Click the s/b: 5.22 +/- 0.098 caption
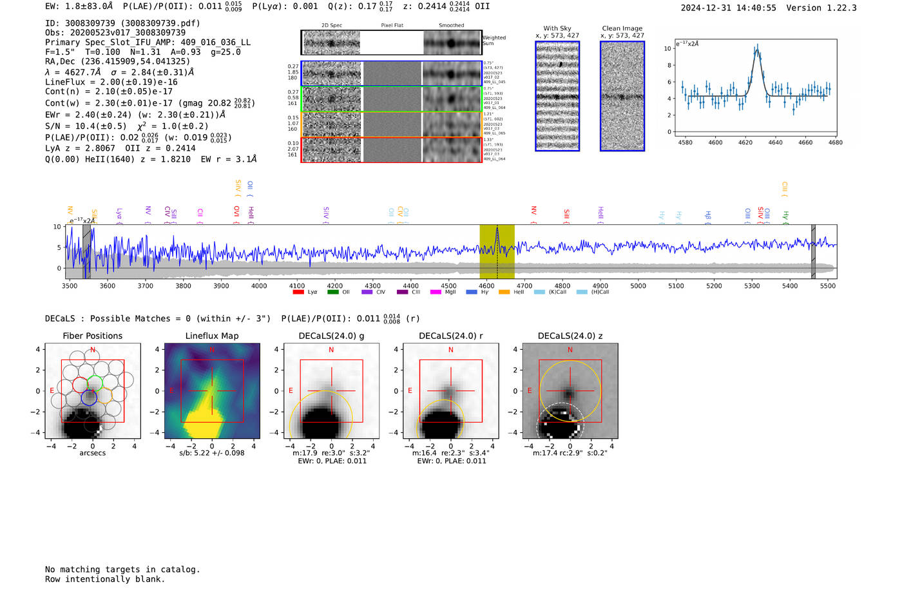The width and height of the screenshot is (902, 614). pyautogui.click(x=212, y=453)
